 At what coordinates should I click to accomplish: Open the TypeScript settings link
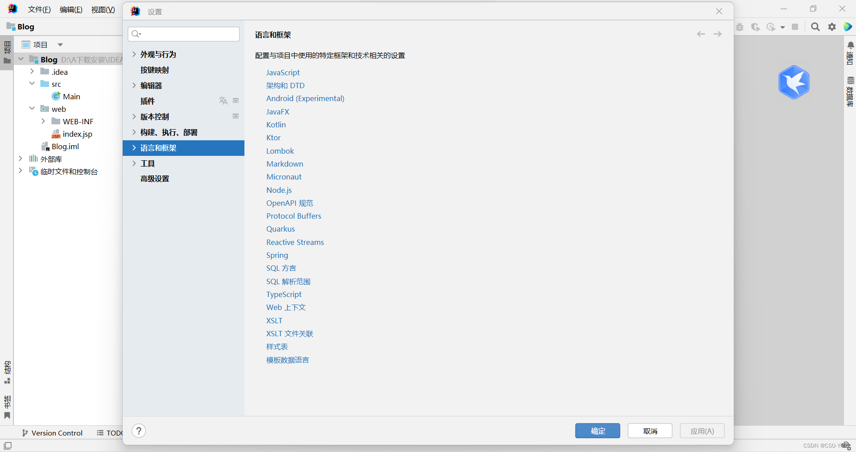tap(284, 294)
